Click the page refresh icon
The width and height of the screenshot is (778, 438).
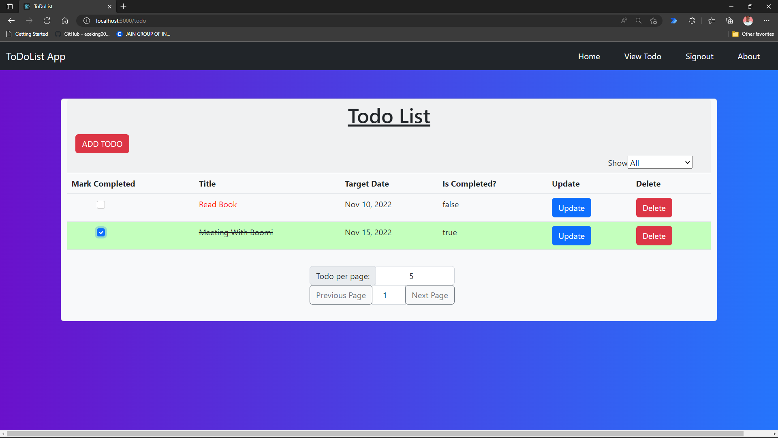47,21
